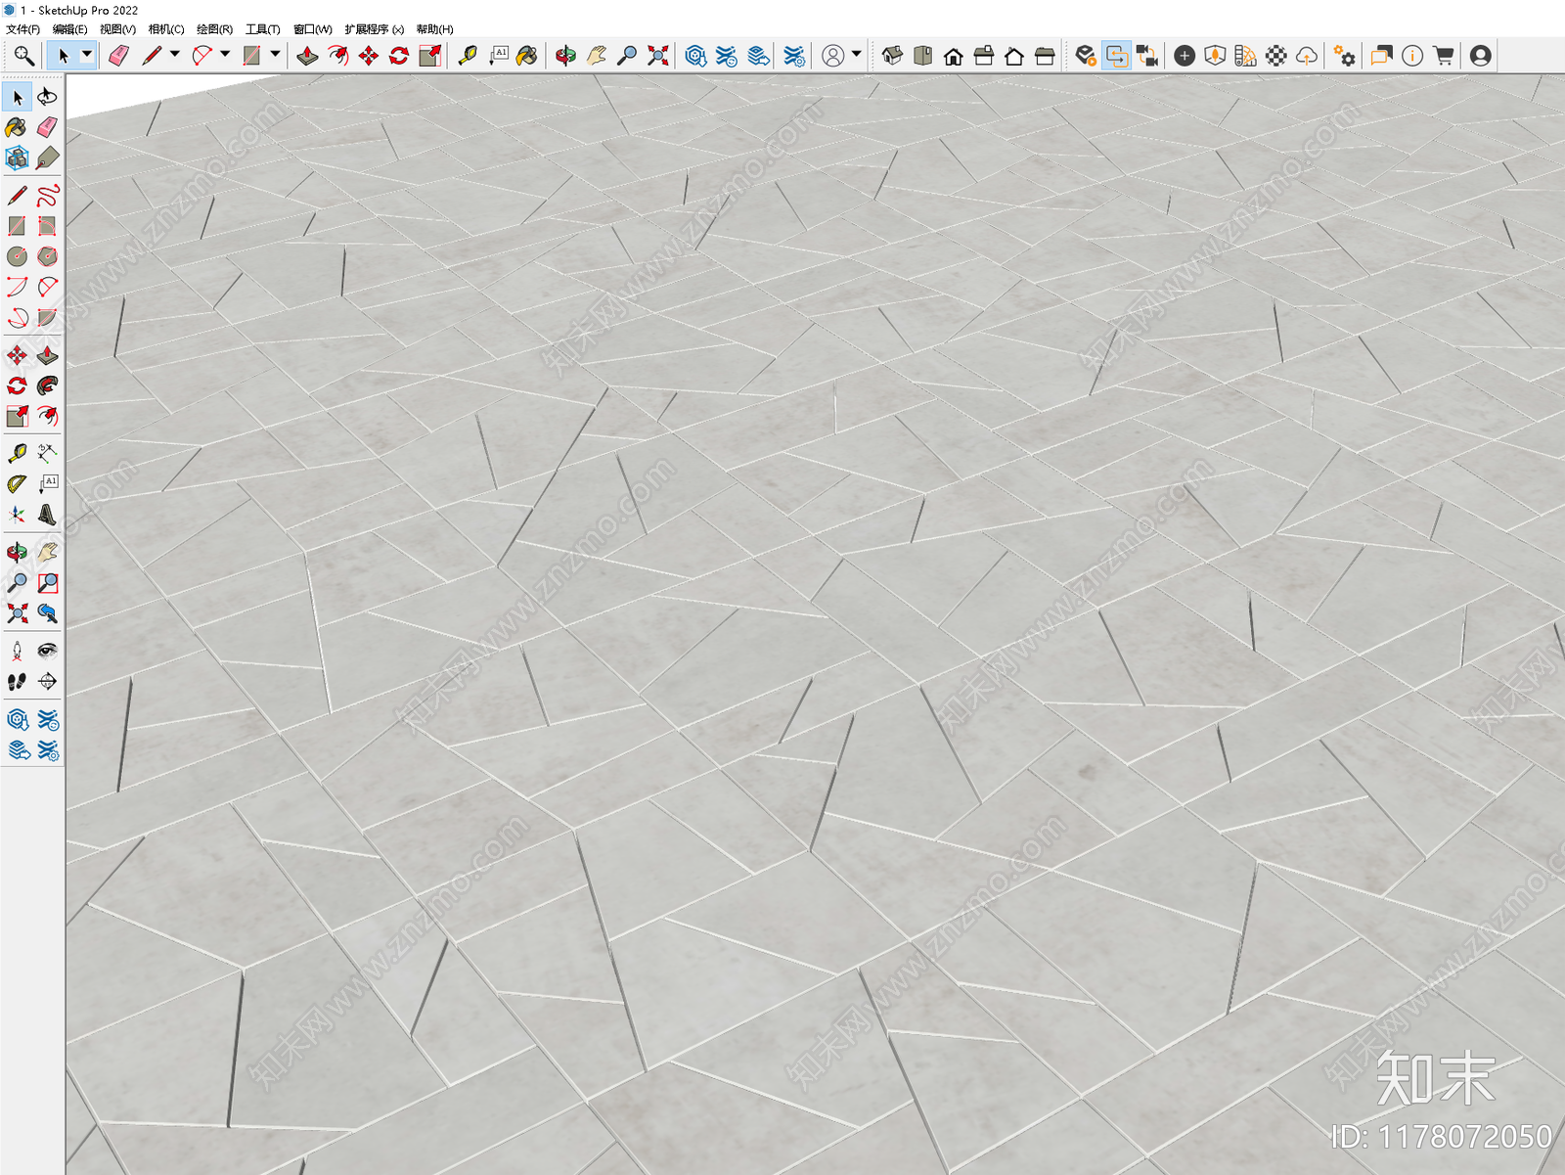Pick the Rotated Rectangle tool
The width and height of the screenshot is (1565, 1175).
pos(47,226)
